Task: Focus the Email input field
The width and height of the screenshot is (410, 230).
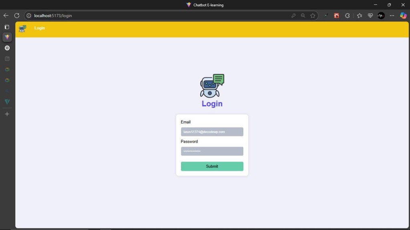Action: (x=212, y=132)
